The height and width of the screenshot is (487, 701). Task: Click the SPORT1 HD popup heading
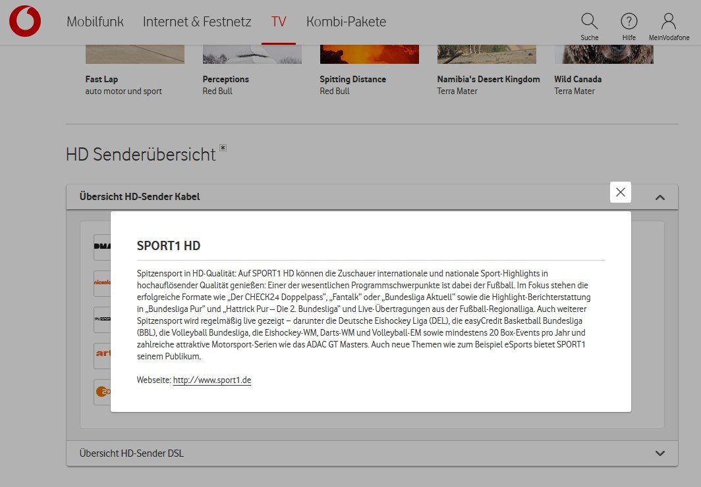(169, 245)
